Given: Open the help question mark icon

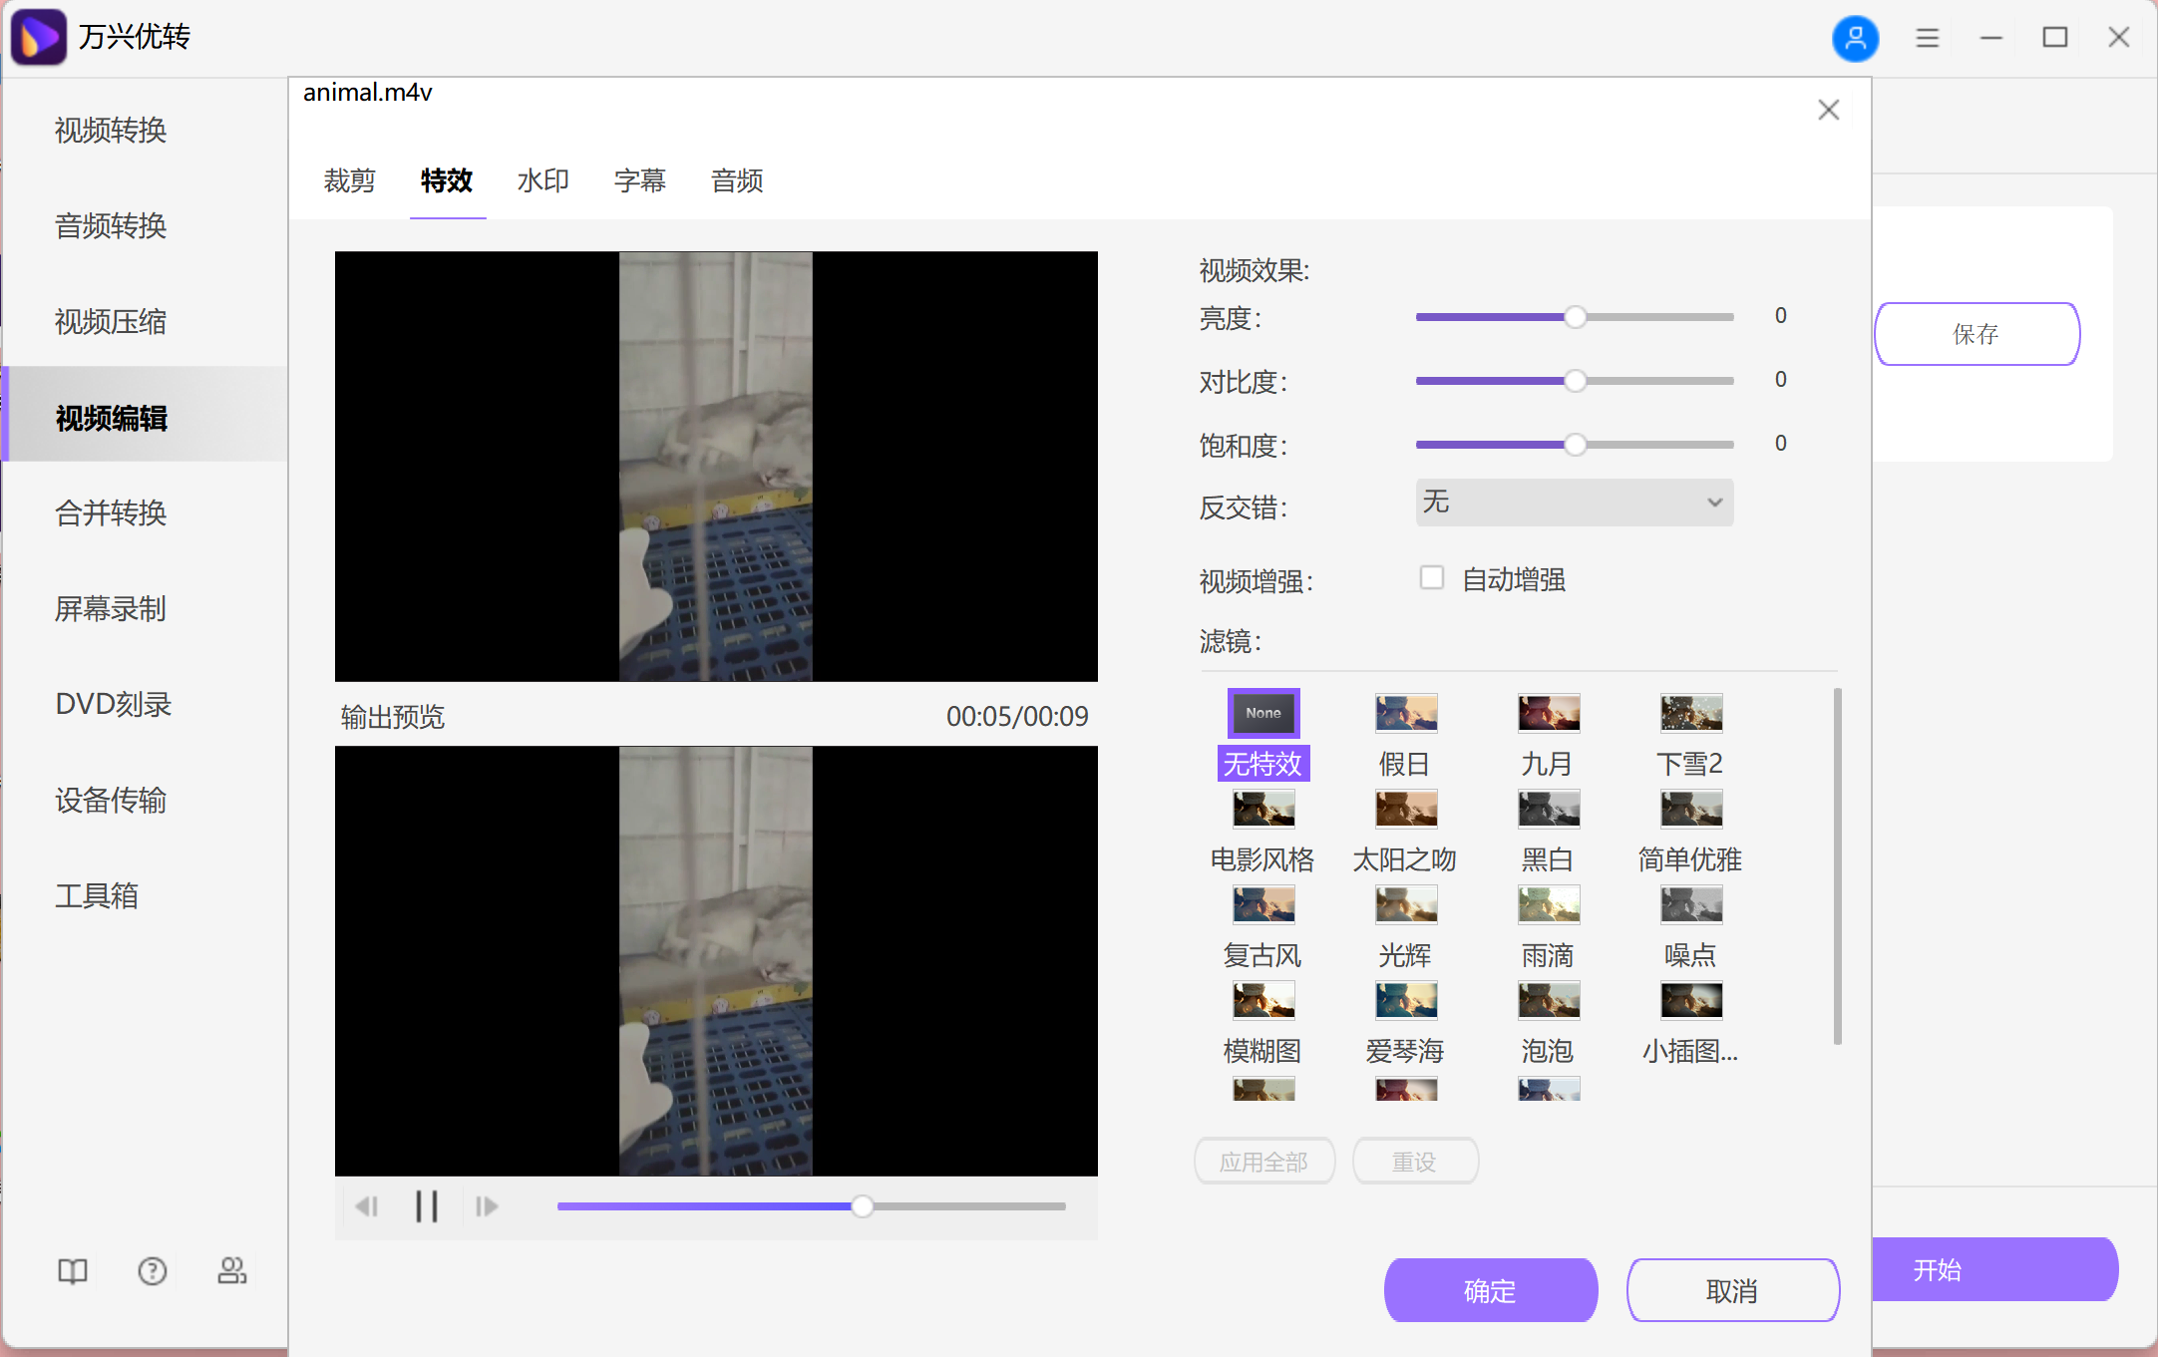Looking at the screenshot, I should (152, 1270).
